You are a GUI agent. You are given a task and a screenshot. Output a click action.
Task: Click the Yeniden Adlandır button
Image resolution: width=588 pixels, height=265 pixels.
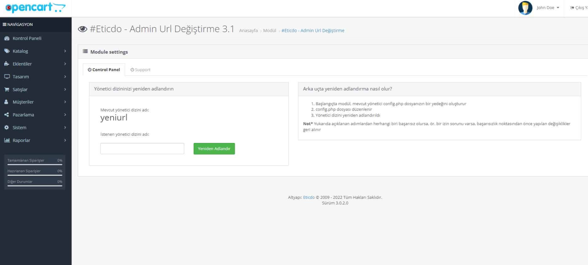pyautogui.click(x=214, y=149)
